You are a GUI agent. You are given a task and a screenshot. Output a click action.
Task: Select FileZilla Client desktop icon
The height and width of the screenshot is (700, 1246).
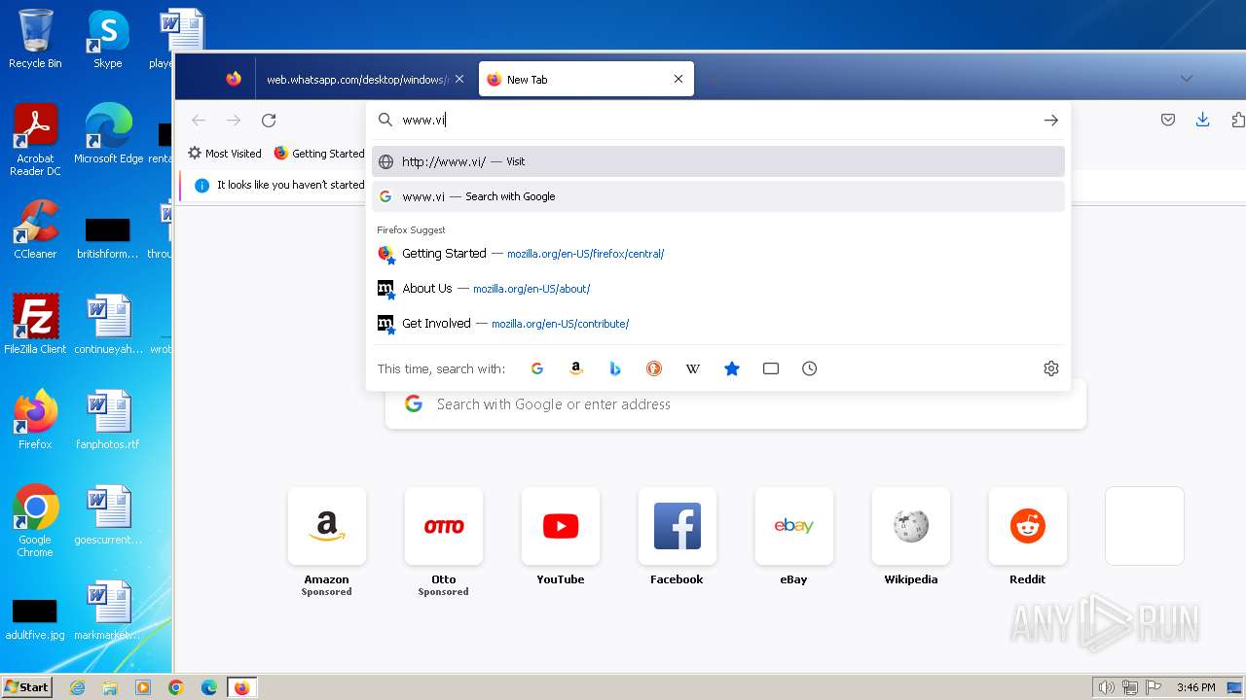[35, 325]
